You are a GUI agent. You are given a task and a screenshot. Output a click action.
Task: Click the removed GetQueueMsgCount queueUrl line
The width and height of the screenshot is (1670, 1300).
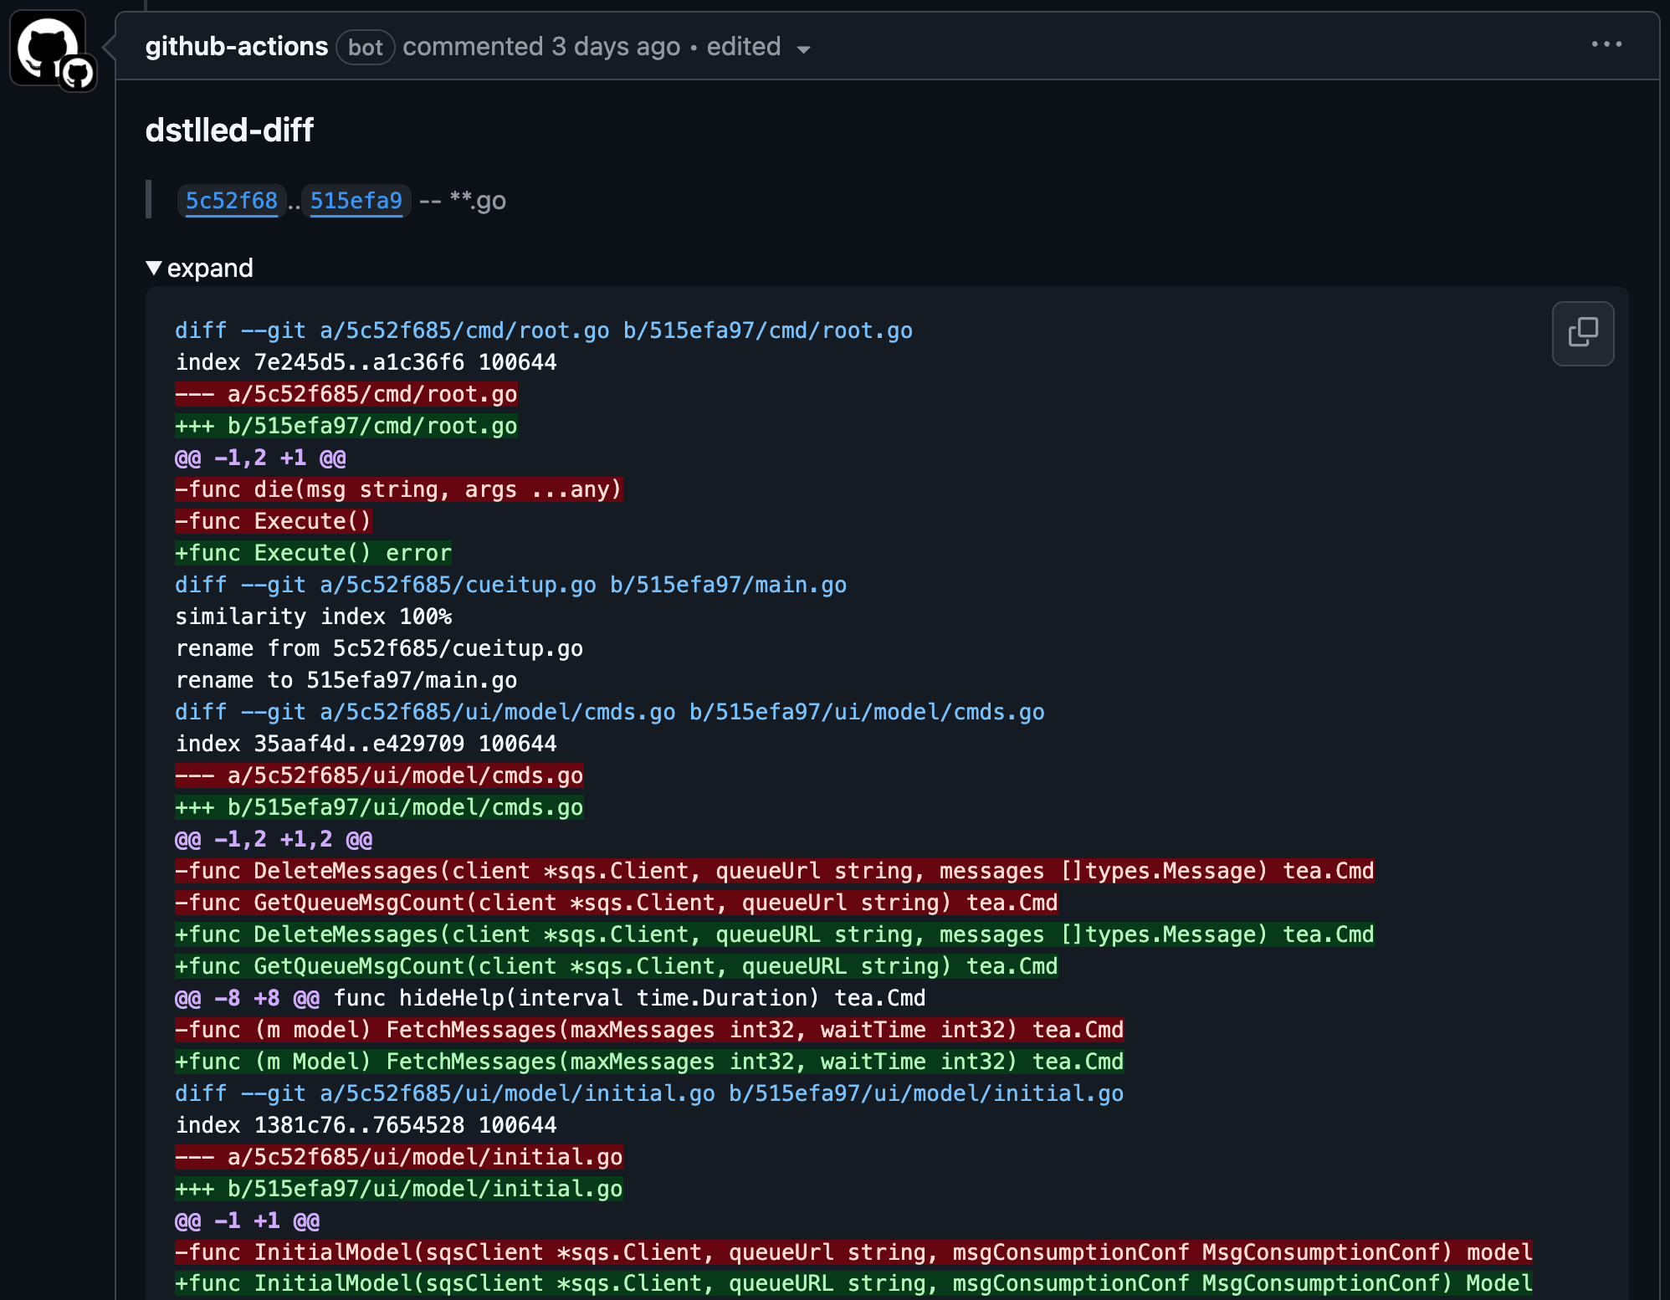(617, 903)
